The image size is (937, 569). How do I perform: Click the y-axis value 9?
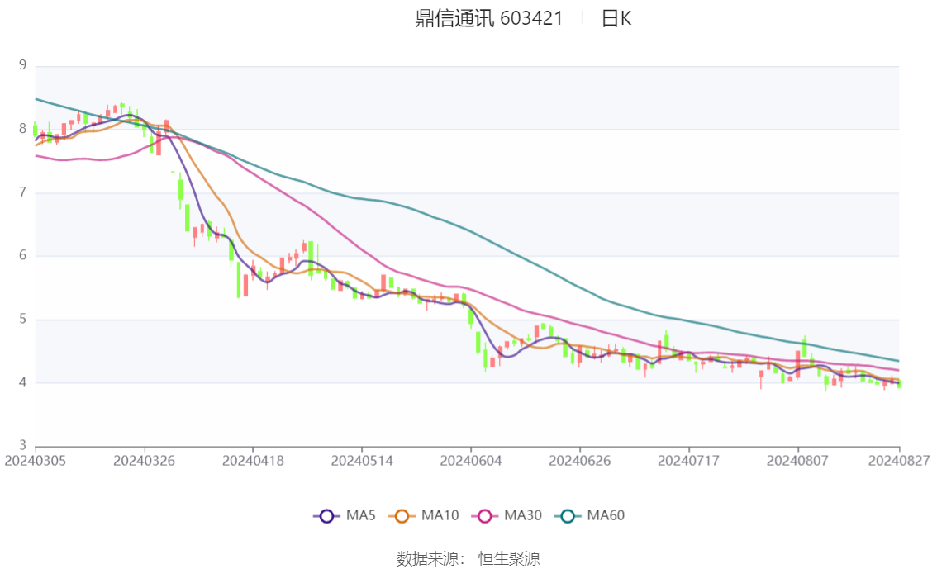(x=22, y=65)
